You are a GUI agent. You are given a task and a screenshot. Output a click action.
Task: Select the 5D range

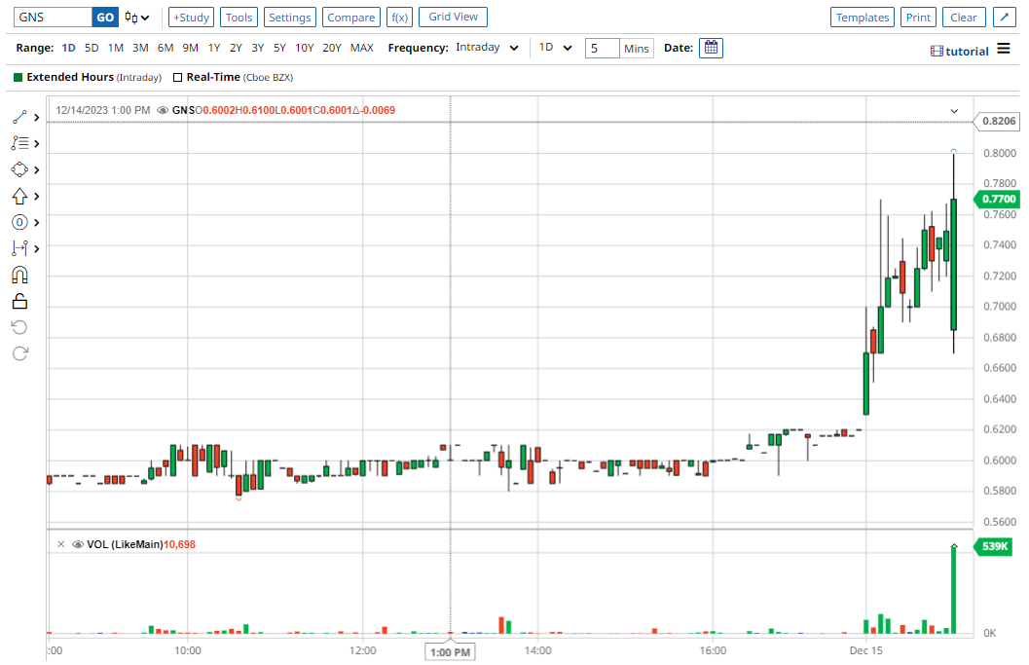(x=92, y=48)
